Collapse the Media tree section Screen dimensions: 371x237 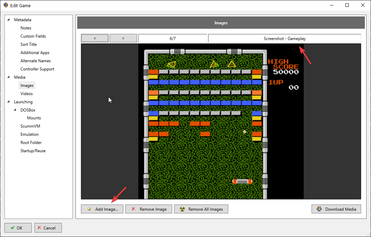point(9,77)
